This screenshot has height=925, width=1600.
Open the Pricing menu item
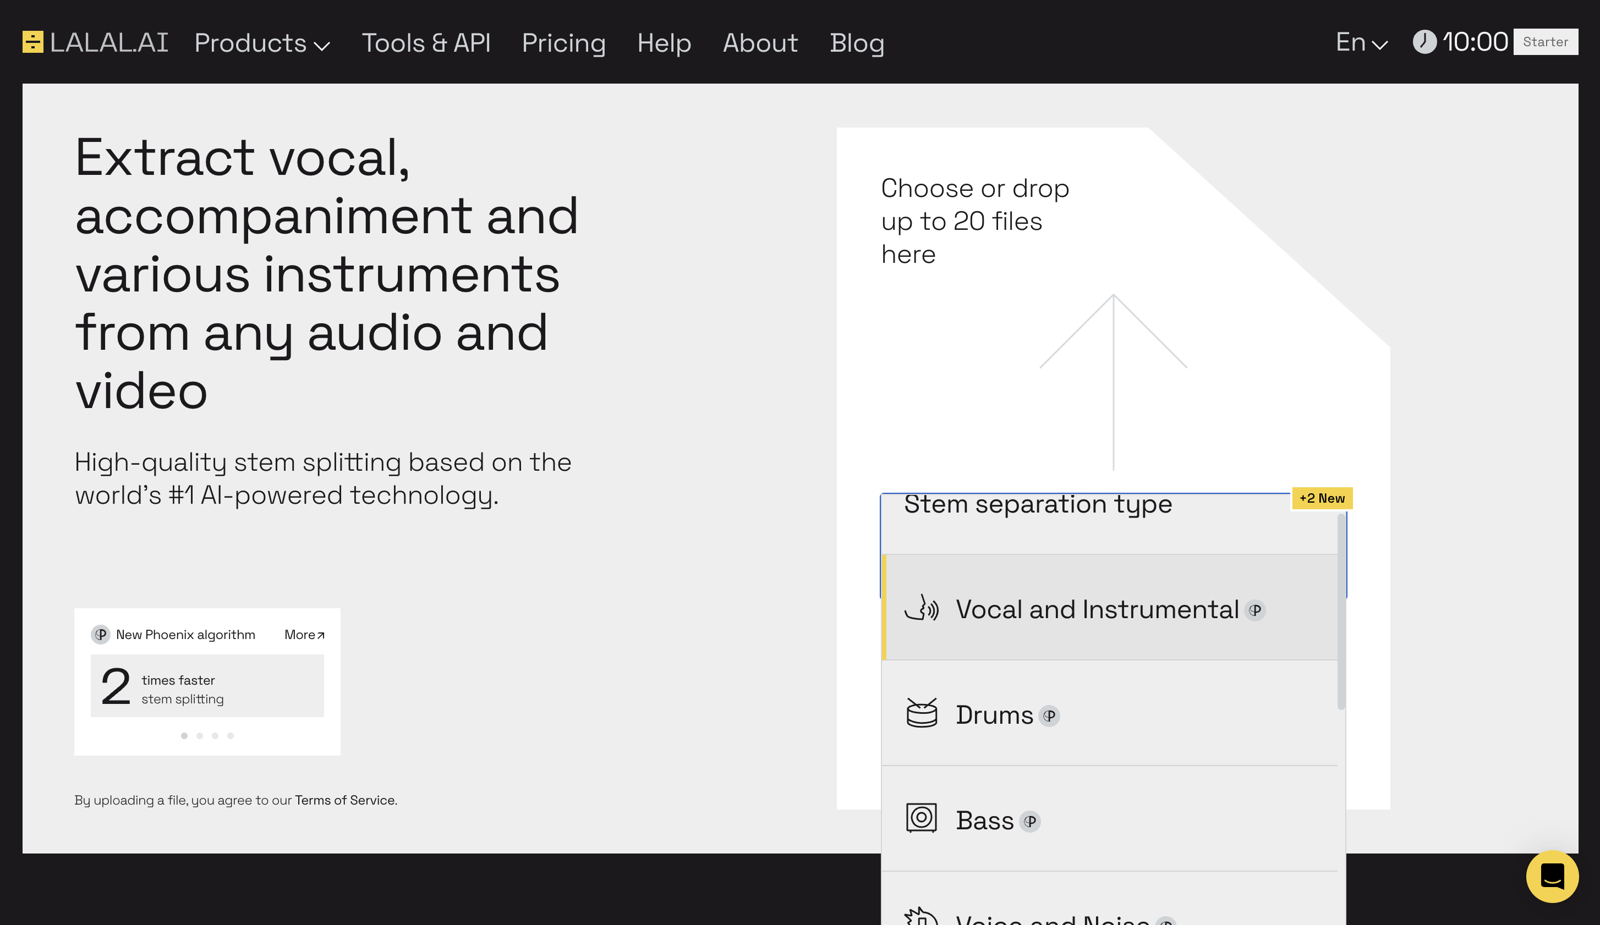pos(564,41)
